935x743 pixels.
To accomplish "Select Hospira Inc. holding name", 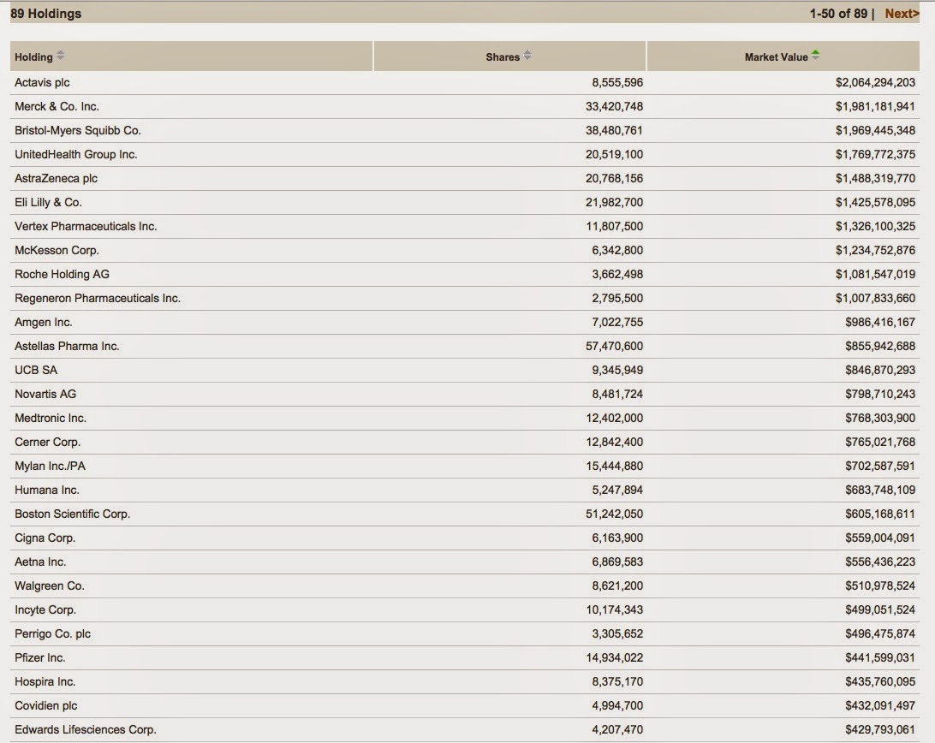I will pos(45,681).
